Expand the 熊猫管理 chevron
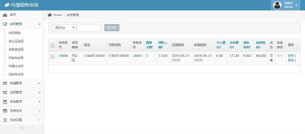 [39, 83]
